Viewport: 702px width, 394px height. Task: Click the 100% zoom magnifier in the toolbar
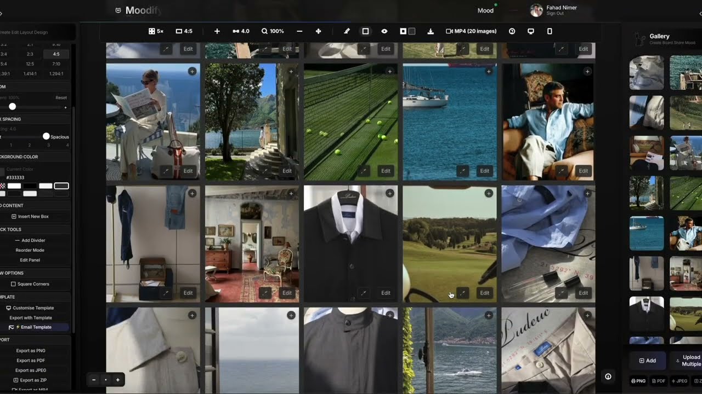[273, 31]
